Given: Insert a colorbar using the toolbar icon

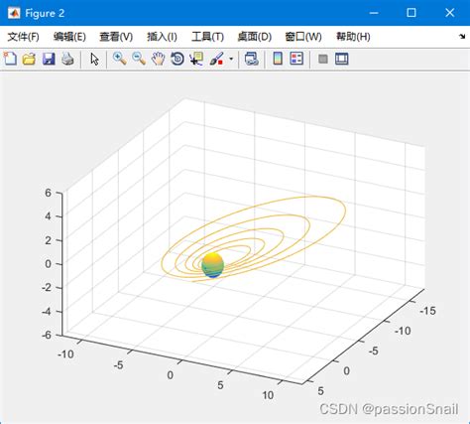Looking at the screenshot, I should click(x=278, y=60).
